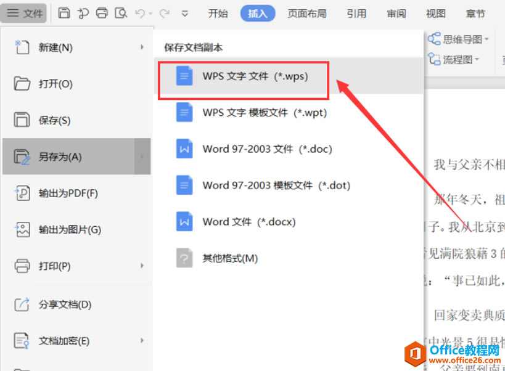505x371 pixels.
Task: Select 分享文档(D) in the file menu
Action: [76, 304]
